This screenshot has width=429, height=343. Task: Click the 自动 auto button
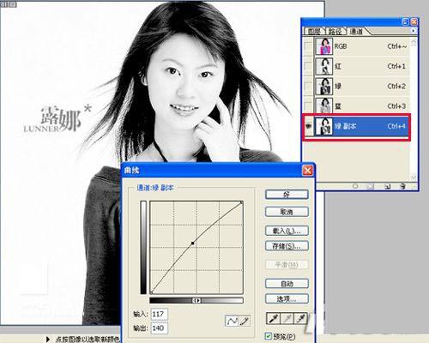point(287,284)
